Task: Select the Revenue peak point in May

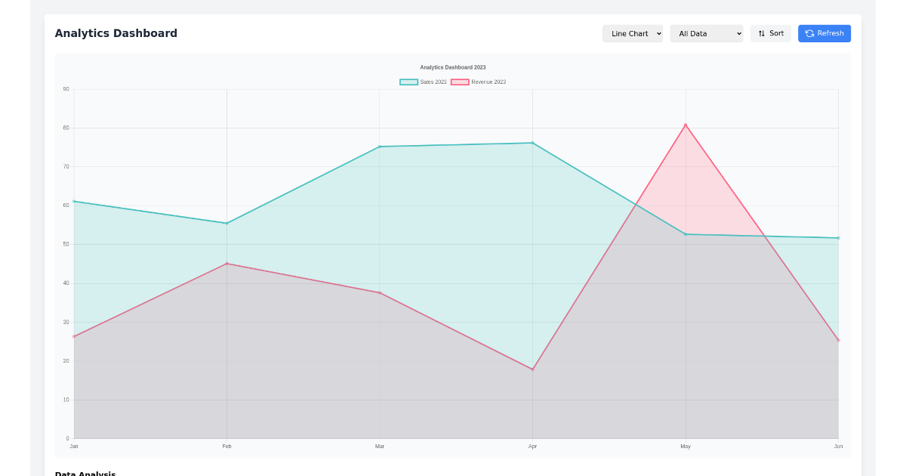Action: coord(686,125)
